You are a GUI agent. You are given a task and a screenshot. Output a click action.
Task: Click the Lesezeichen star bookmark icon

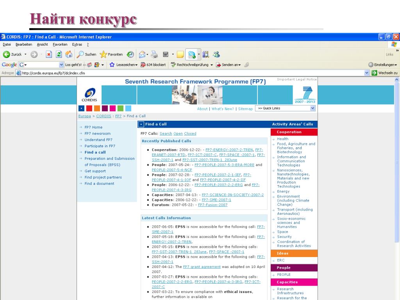click(112, 65)
